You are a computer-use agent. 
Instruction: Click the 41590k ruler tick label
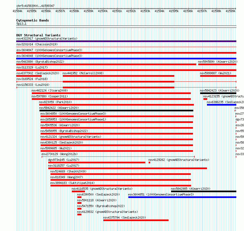tap(103, 11)
